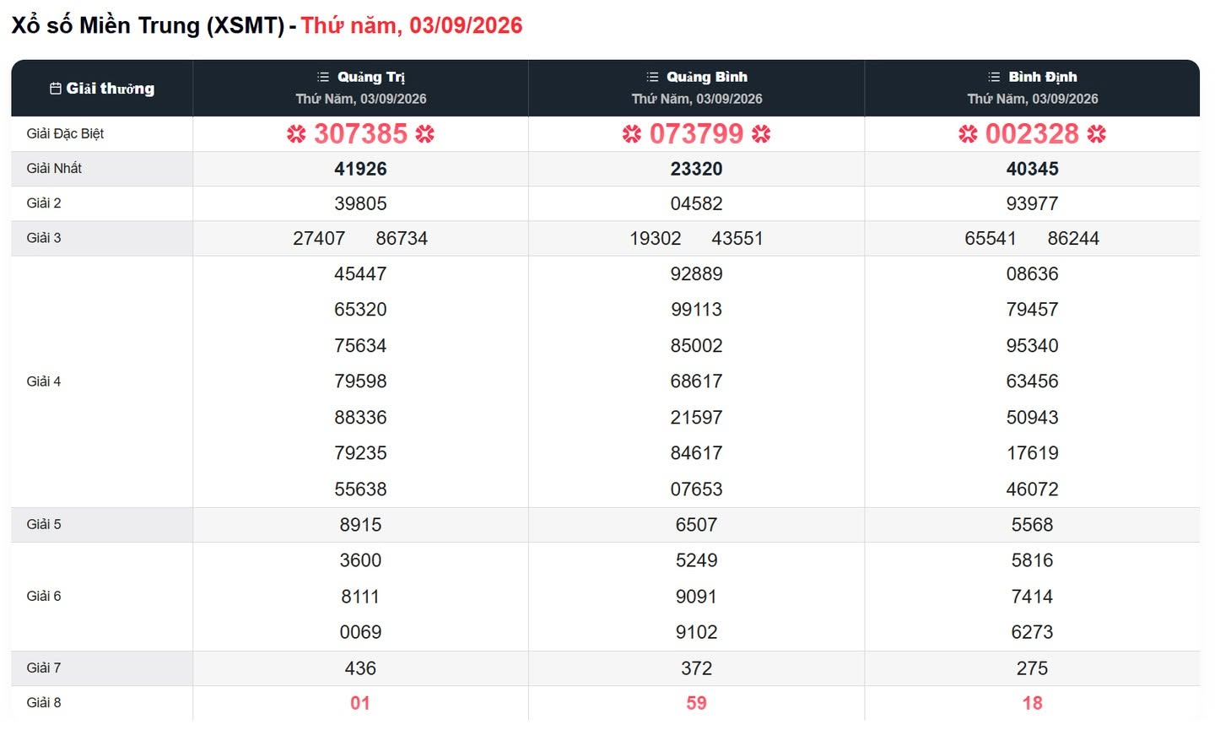Click the Giải Đặc Biệt row label
Image resolution: width=1215 pixels, height=730 pixels.
point(65,133)
